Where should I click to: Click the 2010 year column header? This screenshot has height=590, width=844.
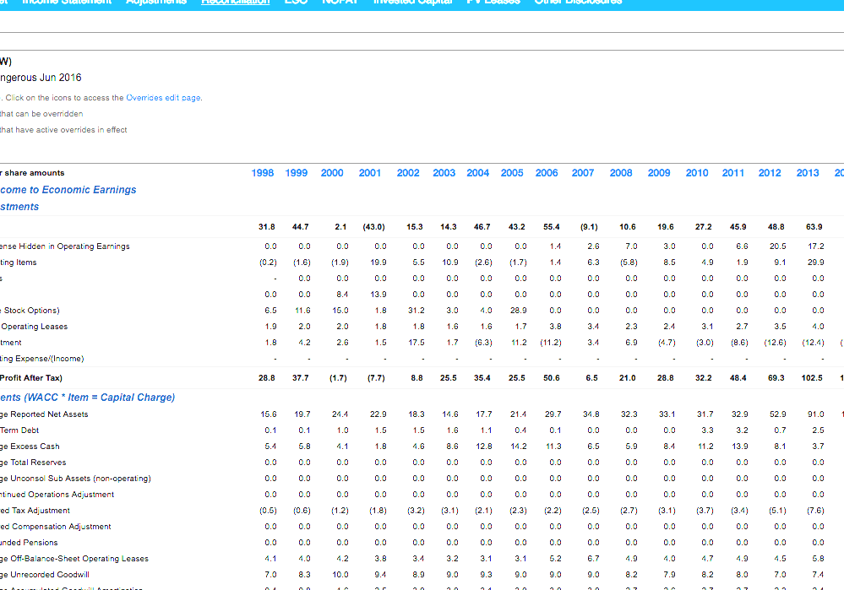click(x=696, y=173)
